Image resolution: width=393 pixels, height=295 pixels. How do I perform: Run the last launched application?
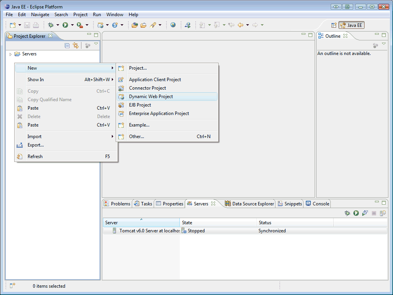[x=66, y=25]
